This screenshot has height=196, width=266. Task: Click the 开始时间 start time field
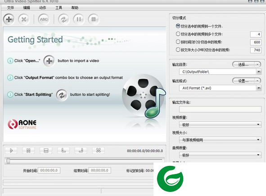pos(49,170)
